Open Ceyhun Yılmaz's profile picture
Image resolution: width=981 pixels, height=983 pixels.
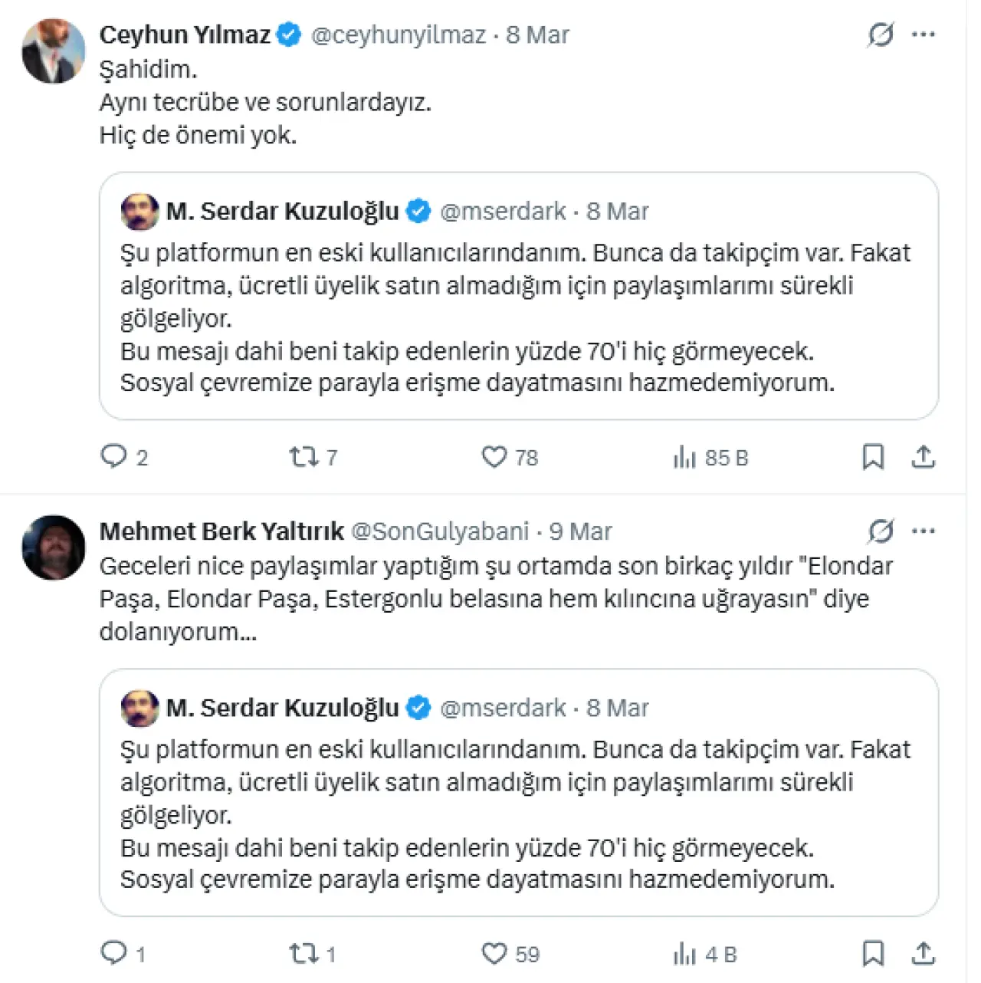point(54,51)
